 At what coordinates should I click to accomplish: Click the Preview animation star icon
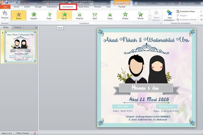pos(5,13)
